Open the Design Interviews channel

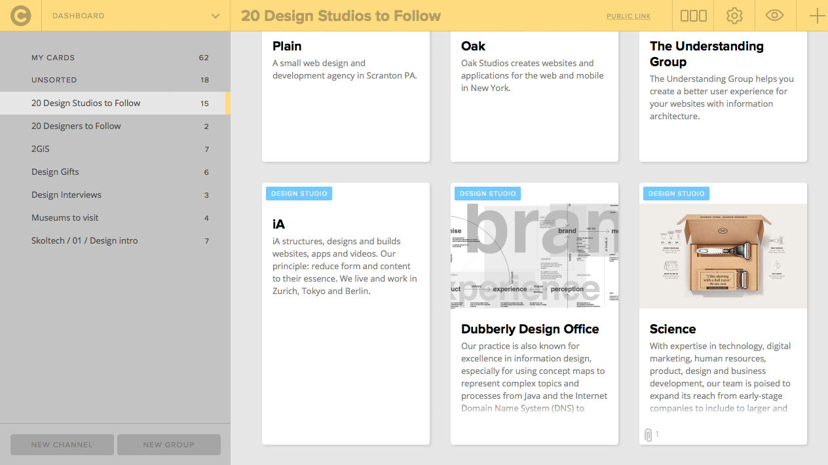[x=115, y=195]
